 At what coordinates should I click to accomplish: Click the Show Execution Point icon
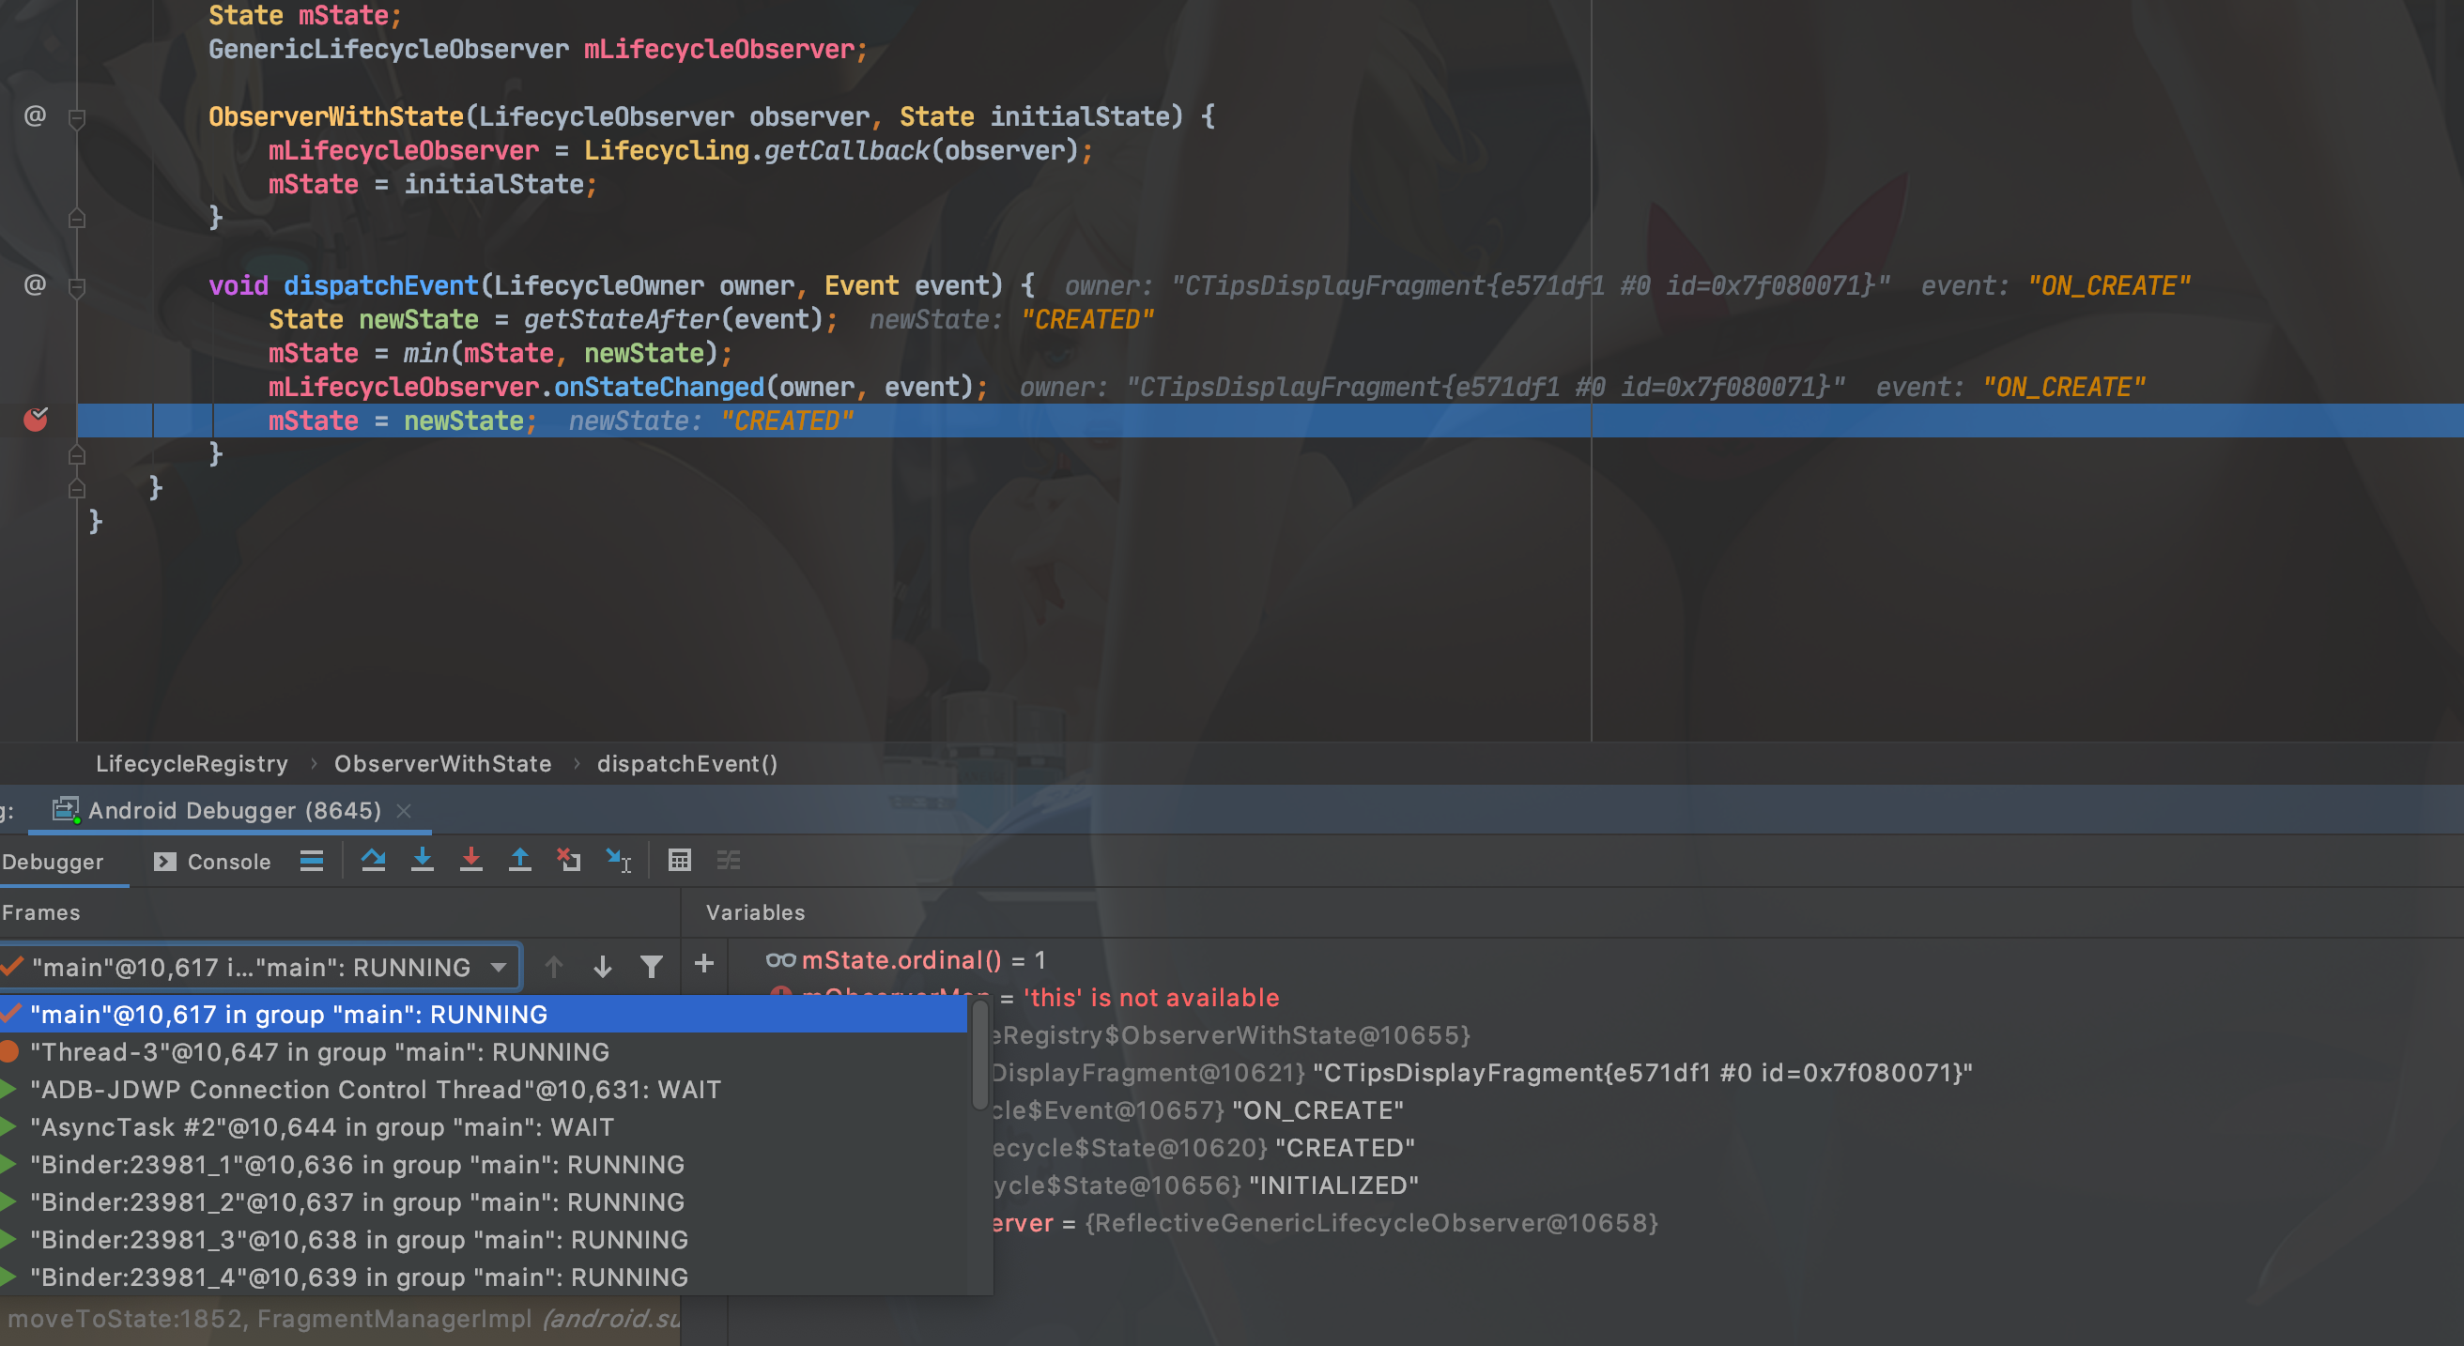pos(311,861)
